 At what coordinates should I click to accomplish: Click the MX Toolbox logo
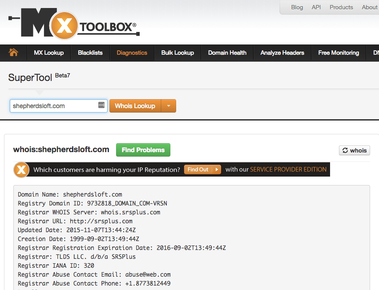click(74, 24)
